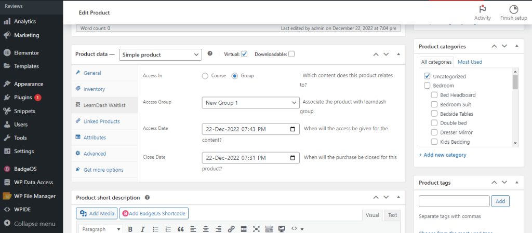
Task: Select the Group radio button
Action: click(234, 76)
